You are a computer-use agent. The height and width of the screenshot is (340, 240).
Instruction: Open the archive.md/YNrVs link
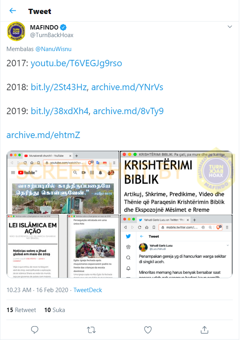tap(127, 87)
